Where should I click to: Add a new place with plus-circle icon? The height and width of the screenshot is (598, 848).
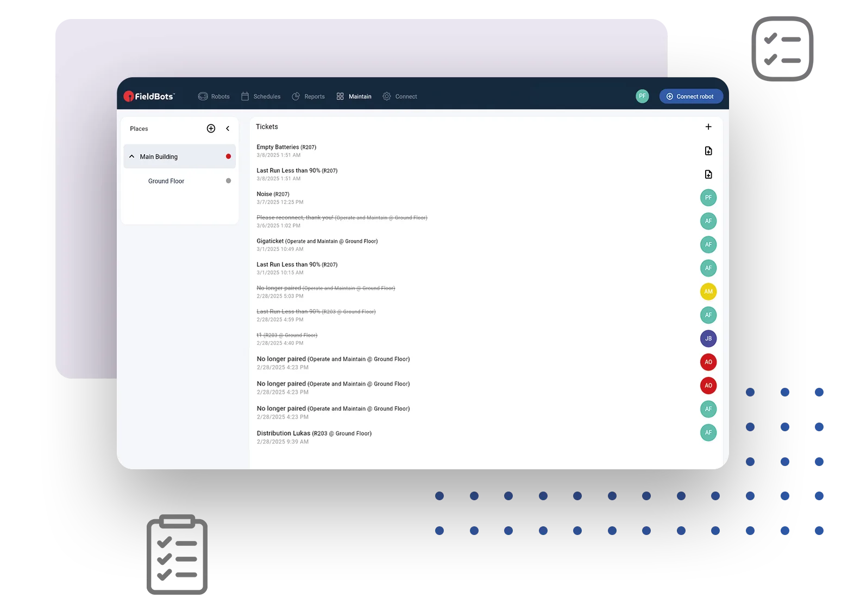coord(211,129)
